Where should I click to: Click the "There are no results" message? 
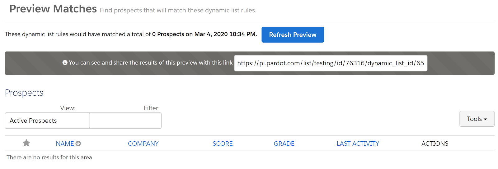point(49,157)
